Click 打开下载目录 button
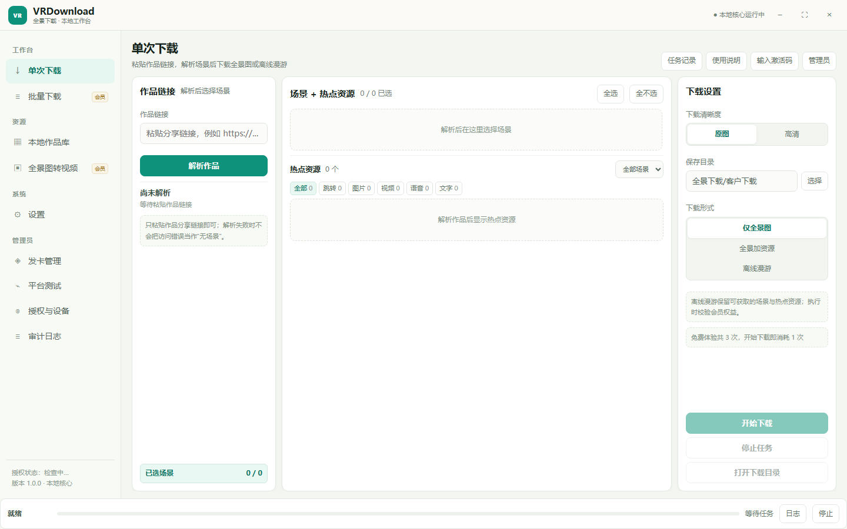Image resolution: width=847 pixels, height=529 pixels. coord(757,473)
